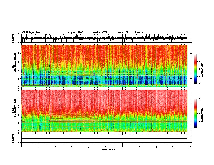
Task: Click the "ch.3(V)" axis label
Action: [13, 138]
